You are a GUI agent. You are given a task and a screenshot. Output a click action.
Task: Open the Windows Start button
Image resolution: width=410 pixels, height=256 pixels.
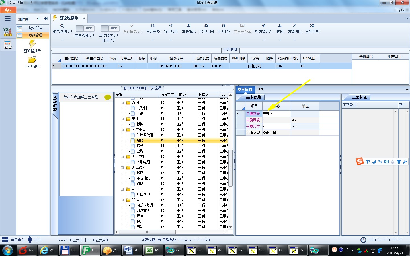[8, 250]
